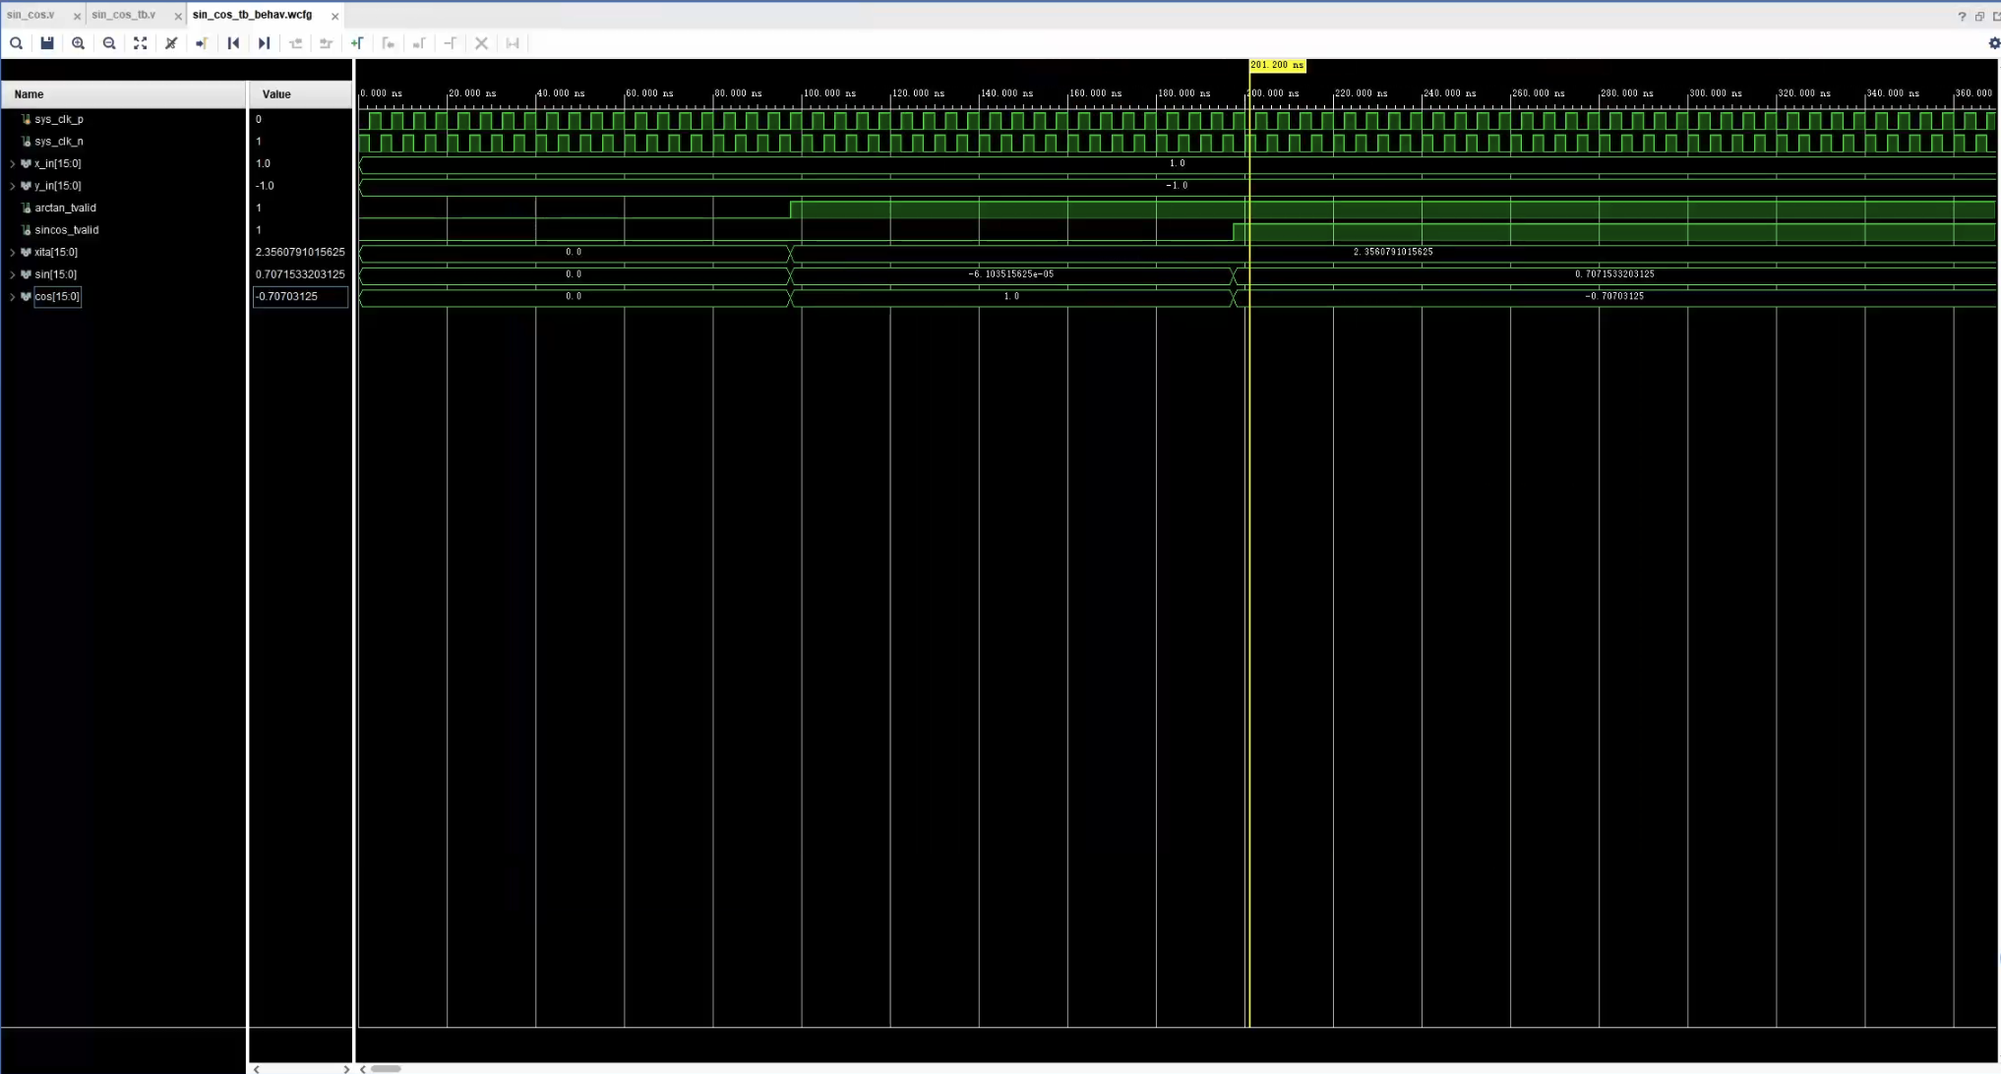Activate Zoom Fit for the waveform
The width and height of the screenshot is (2001, 1074).
(140, 43)
